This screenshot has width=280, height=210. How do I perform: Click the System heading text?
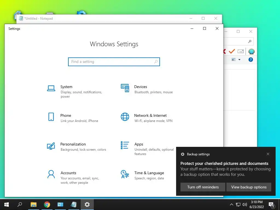66,87
